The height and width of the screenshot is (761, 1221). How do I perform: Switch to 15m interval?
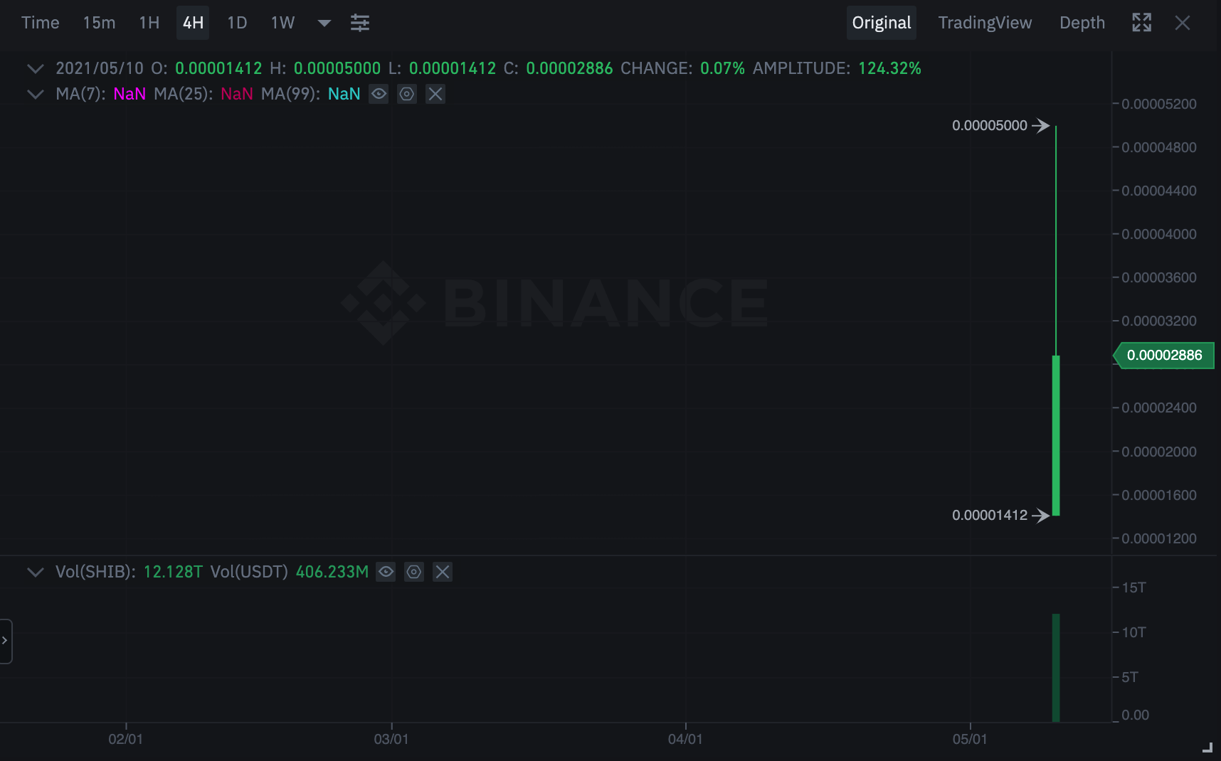coord(99,23)
